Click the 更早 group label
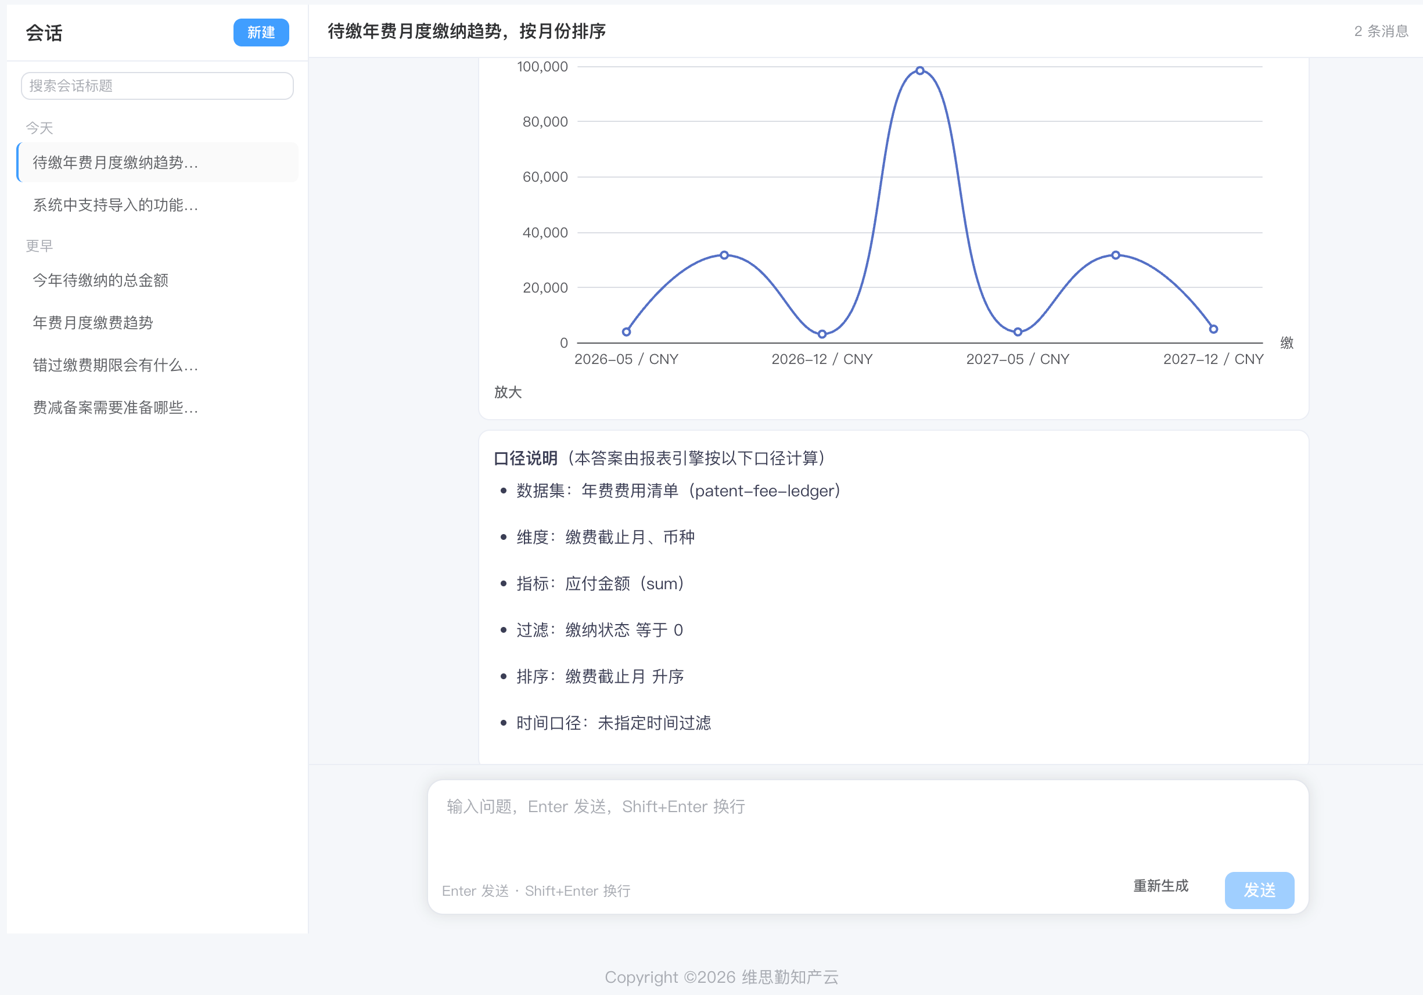Screen dimensions: 1423x995 (x=39, y=246)
